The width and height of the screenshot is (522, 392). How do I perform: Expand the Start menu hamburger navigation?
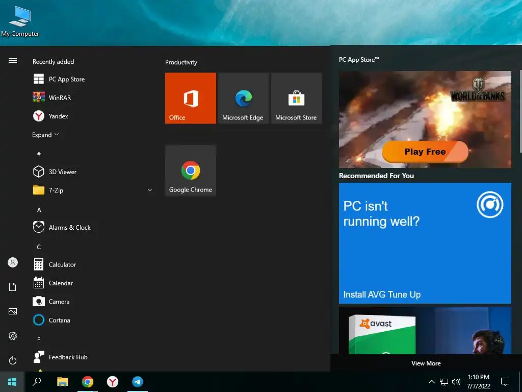pyautogui.click(x=13, y=60)
